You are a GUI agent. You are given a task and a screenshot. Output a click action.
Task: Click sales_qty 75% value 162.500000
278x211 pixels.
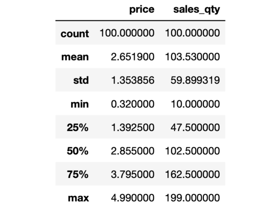coord(192,174)
